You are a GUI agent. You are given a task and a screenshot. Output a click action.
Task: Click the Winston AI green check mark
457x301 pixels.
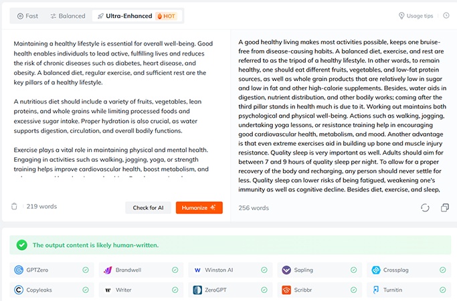pos(264,270)
